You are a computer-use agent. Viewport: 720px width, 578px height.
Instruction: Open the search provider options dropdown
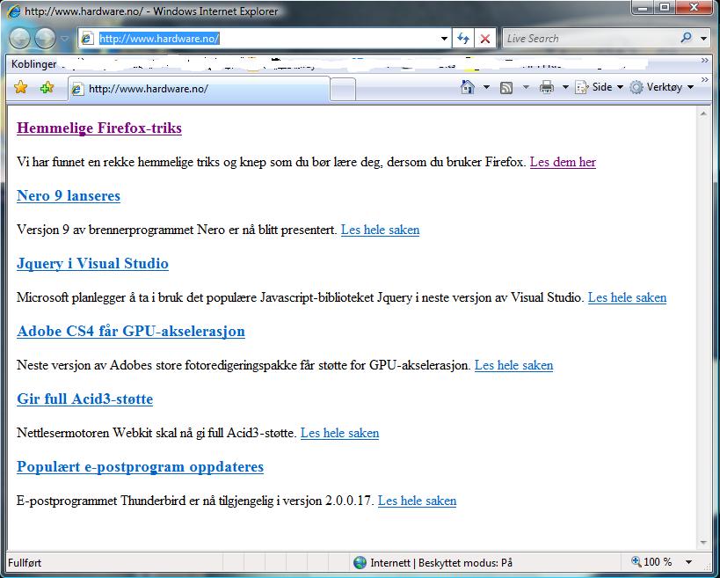(703, 39)
